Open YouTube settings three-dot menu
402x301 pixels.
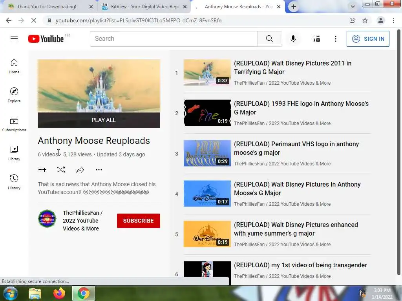(x=336, y=39)
